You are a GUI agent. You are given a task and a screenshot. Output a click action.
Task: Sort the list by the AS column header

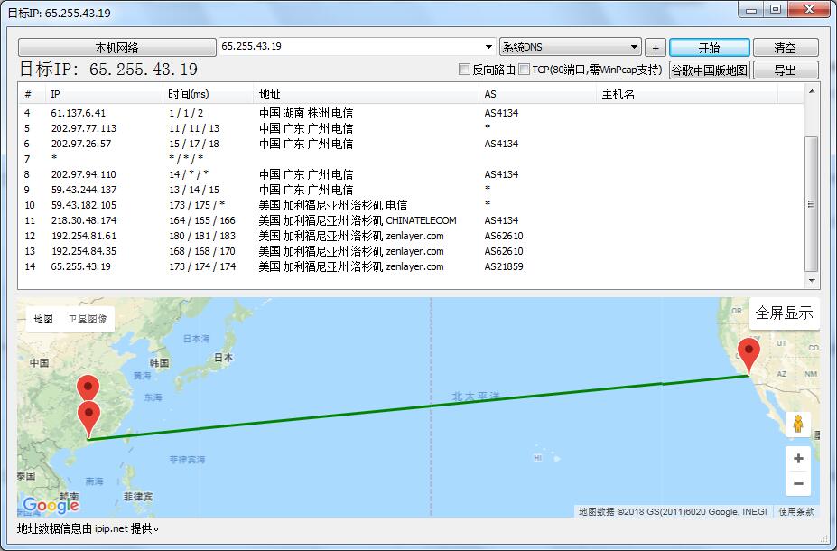(x=537, y=94)
